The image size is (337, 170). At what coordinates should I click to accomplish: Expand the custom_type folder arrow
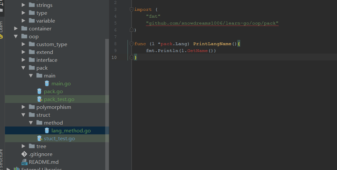[23, 44]
